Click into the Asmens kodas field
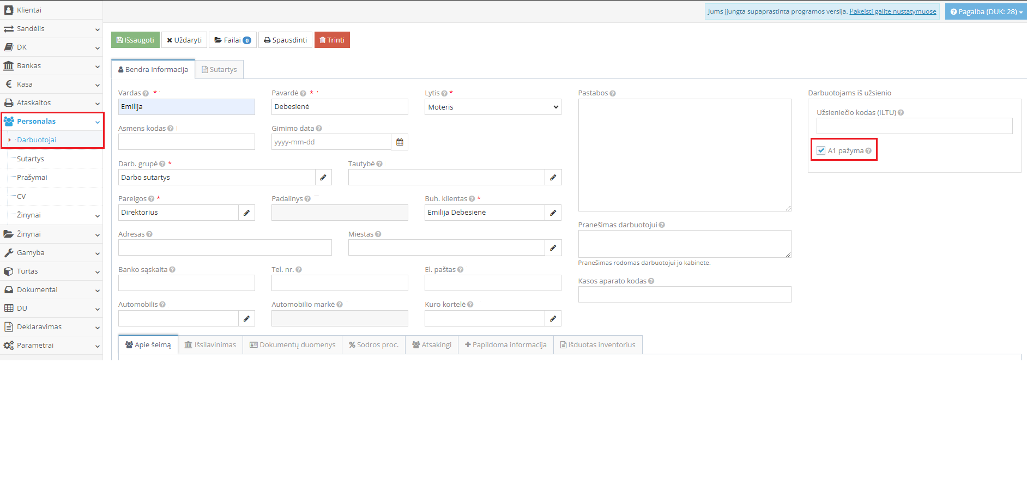Screen dimensions: 1027x502 (186, 142)
